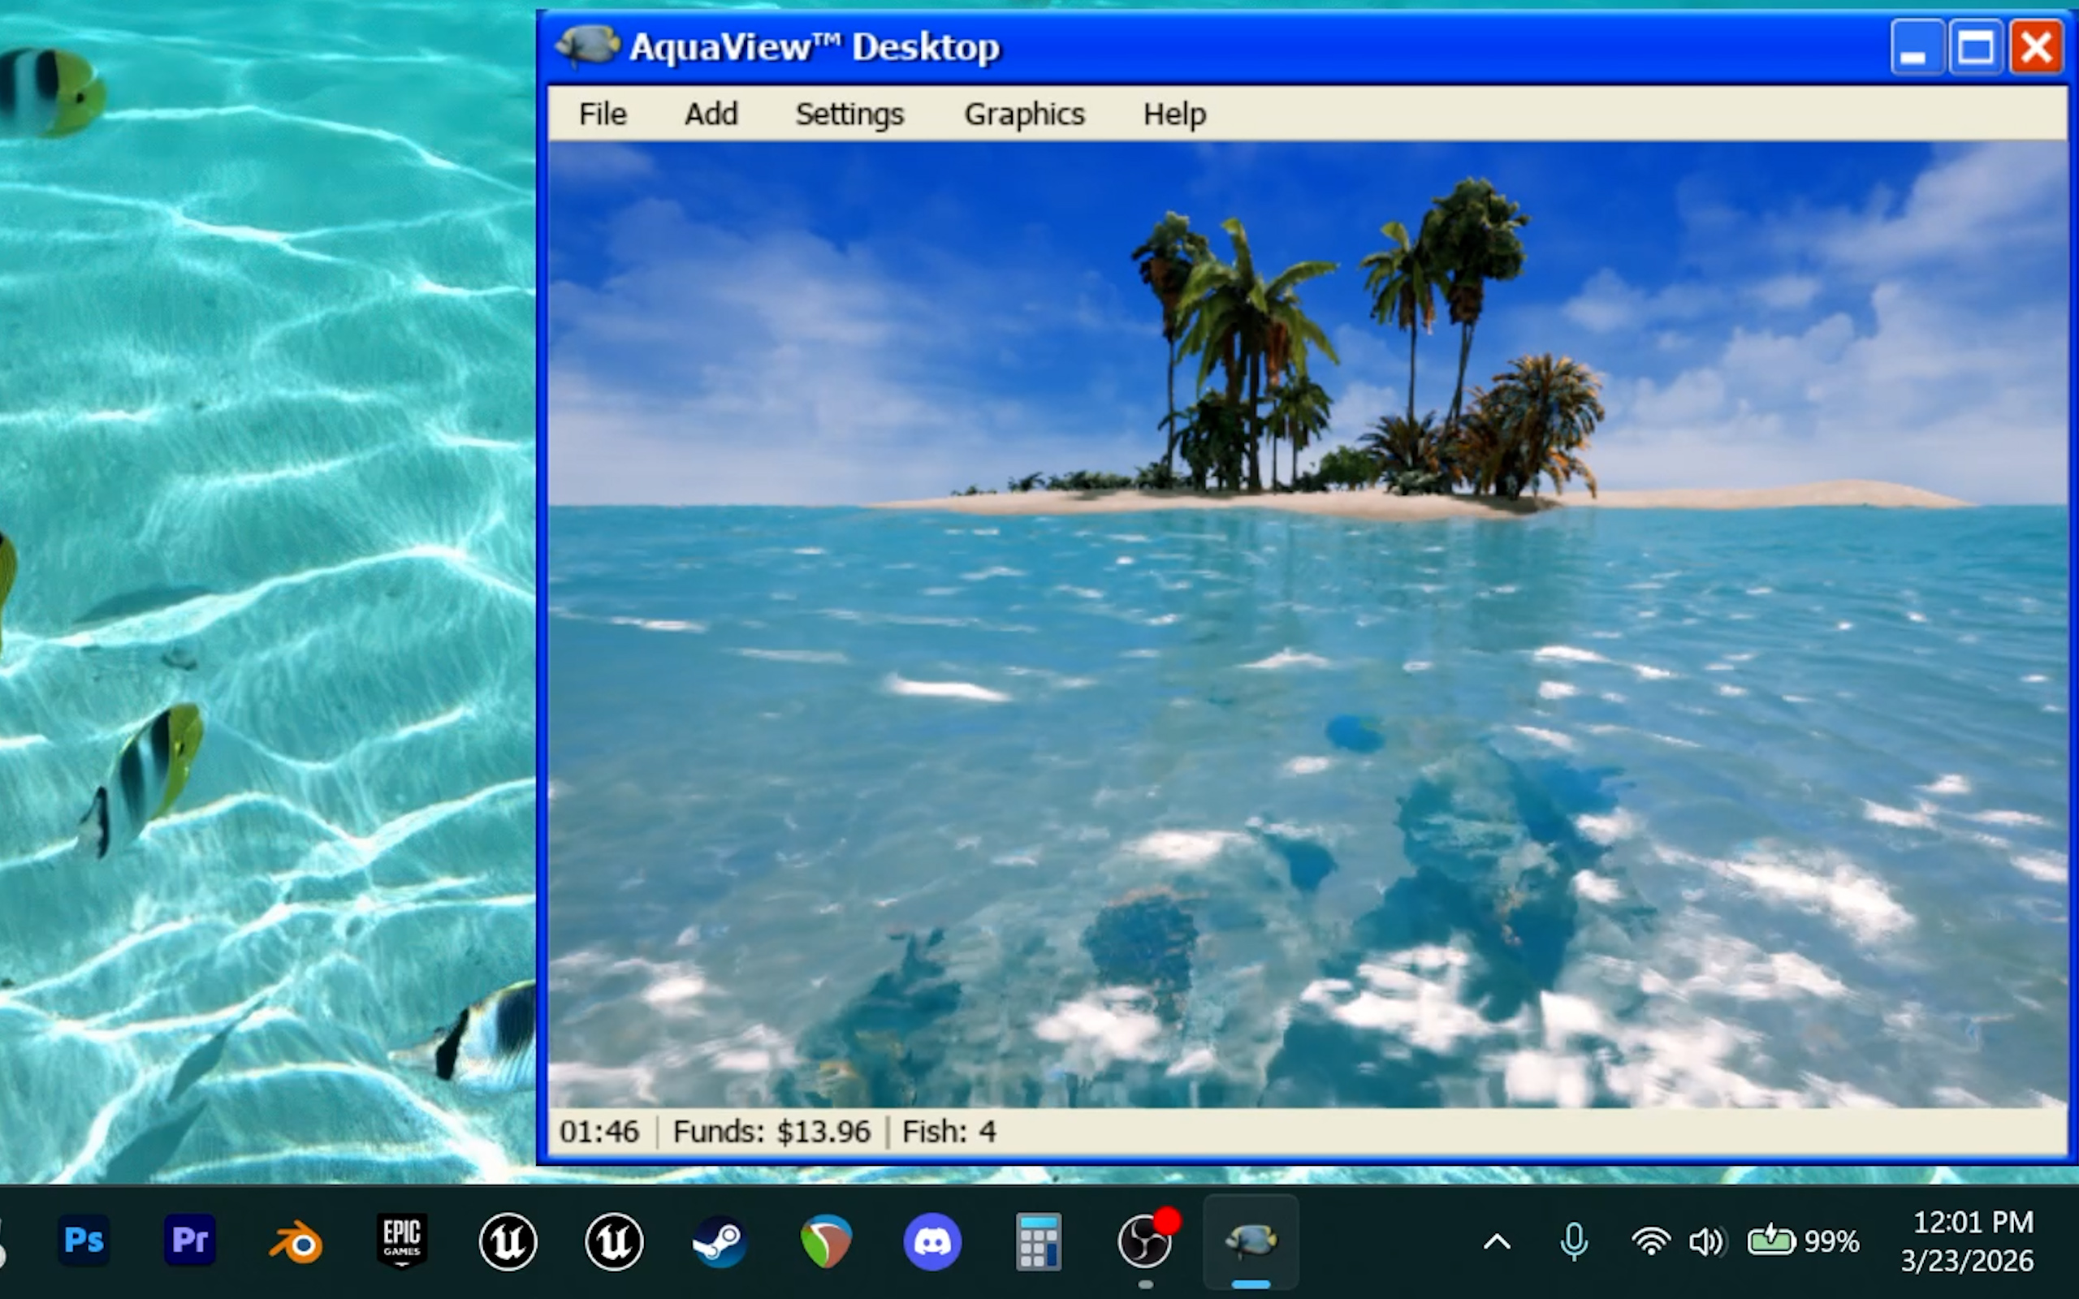Open the Add menu
Image resolution: width=2079 pixels, height=1299 pixels.
[711, 114]
